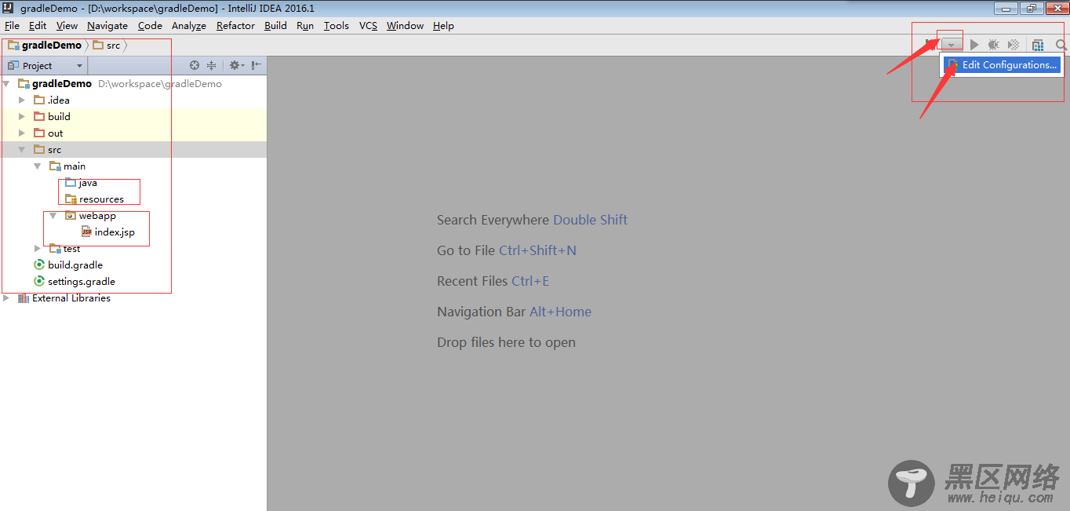Screen dimensions: 1070x511
Task: Click the settings.gradle file icon
Action: pos(38,281)
